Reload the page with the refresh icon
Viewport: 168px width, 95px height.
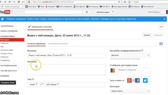point(19,2)
